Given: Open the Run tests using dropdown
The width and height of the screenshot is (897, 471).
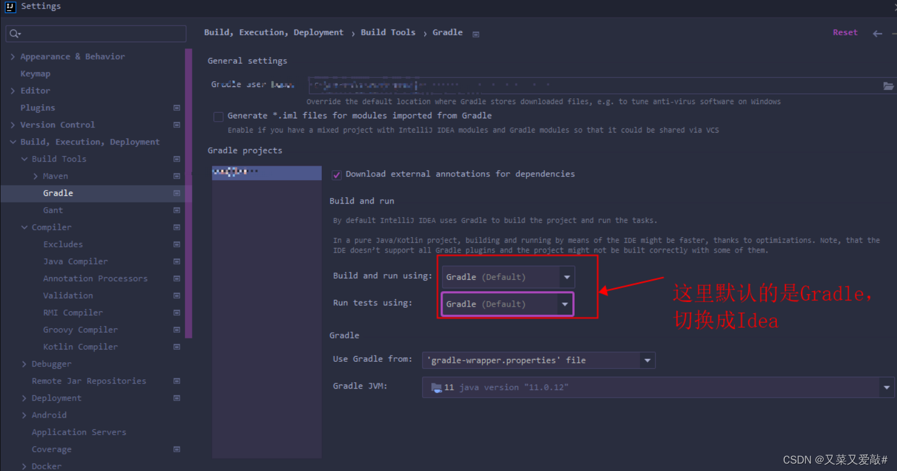Looking at the screenshot, I should point(507,304).
